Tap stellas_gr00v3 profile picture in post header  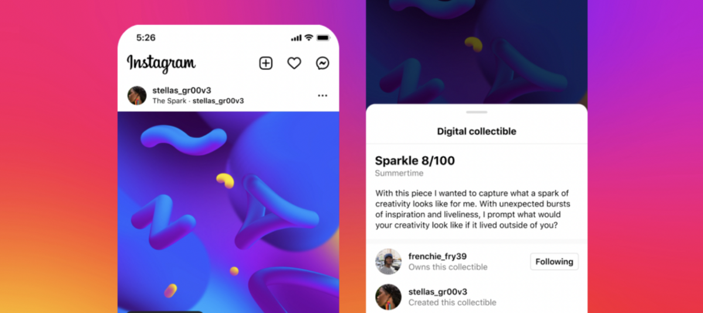pyautogui.click(x=137, y=95)
